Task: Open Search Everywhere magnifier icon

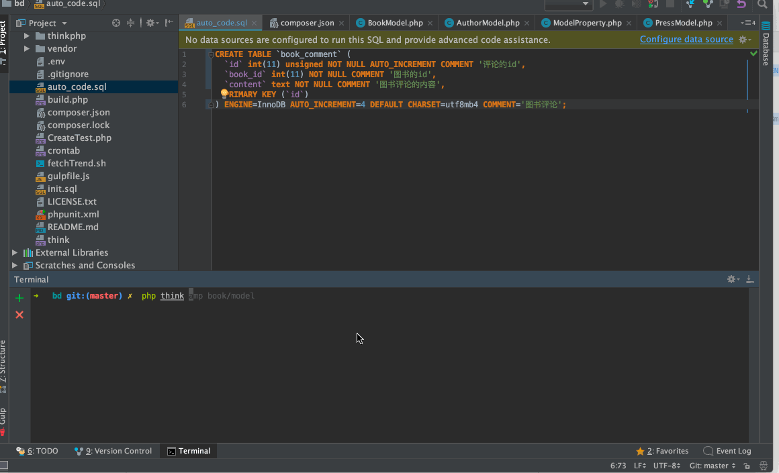Action: 763,4
